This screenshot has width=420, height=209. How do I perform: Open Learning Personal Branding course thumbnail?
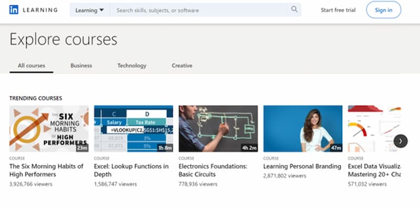pyautogui.click(x=303, y=128)
